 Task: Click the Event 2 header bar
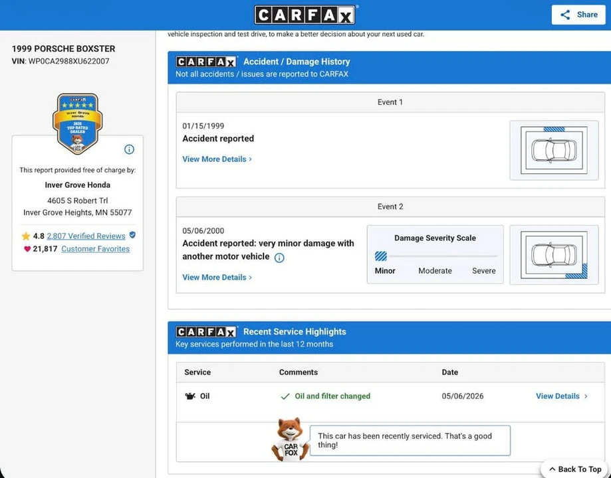390,206
